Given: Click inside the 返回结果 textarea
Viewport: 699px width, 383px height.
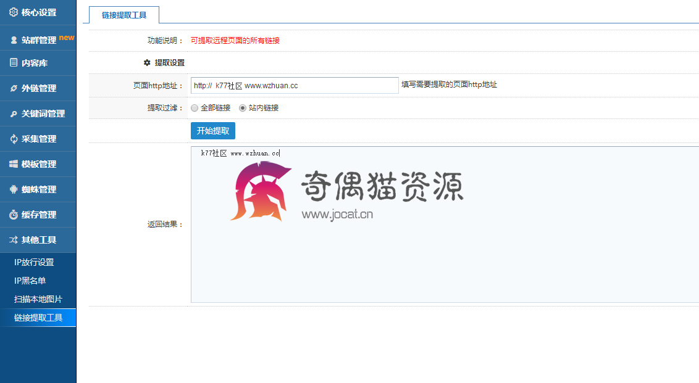Looking at the screenshot, I should tap(445, 224).
